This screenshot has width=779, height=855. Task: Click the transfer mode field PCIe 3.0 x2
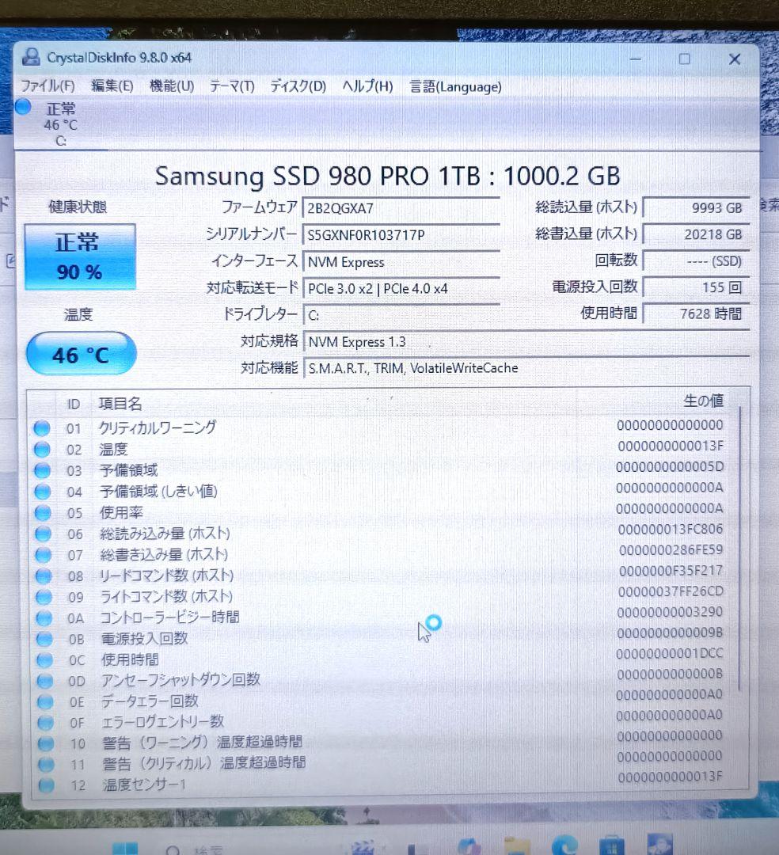coord(401,288)
